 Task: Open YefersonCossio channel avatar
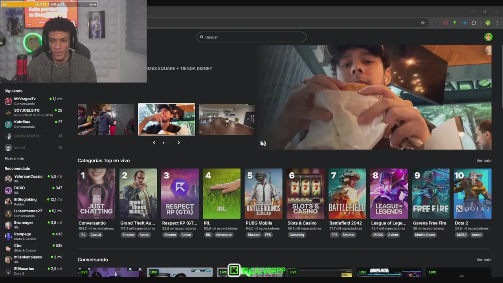pos(8,179)
